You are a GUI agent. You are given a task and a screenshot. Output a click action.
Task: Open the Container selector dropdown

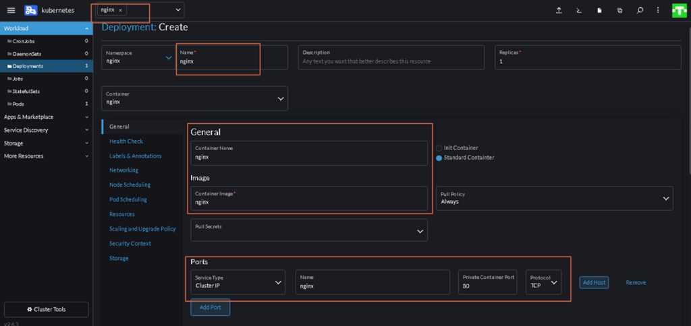194,98
